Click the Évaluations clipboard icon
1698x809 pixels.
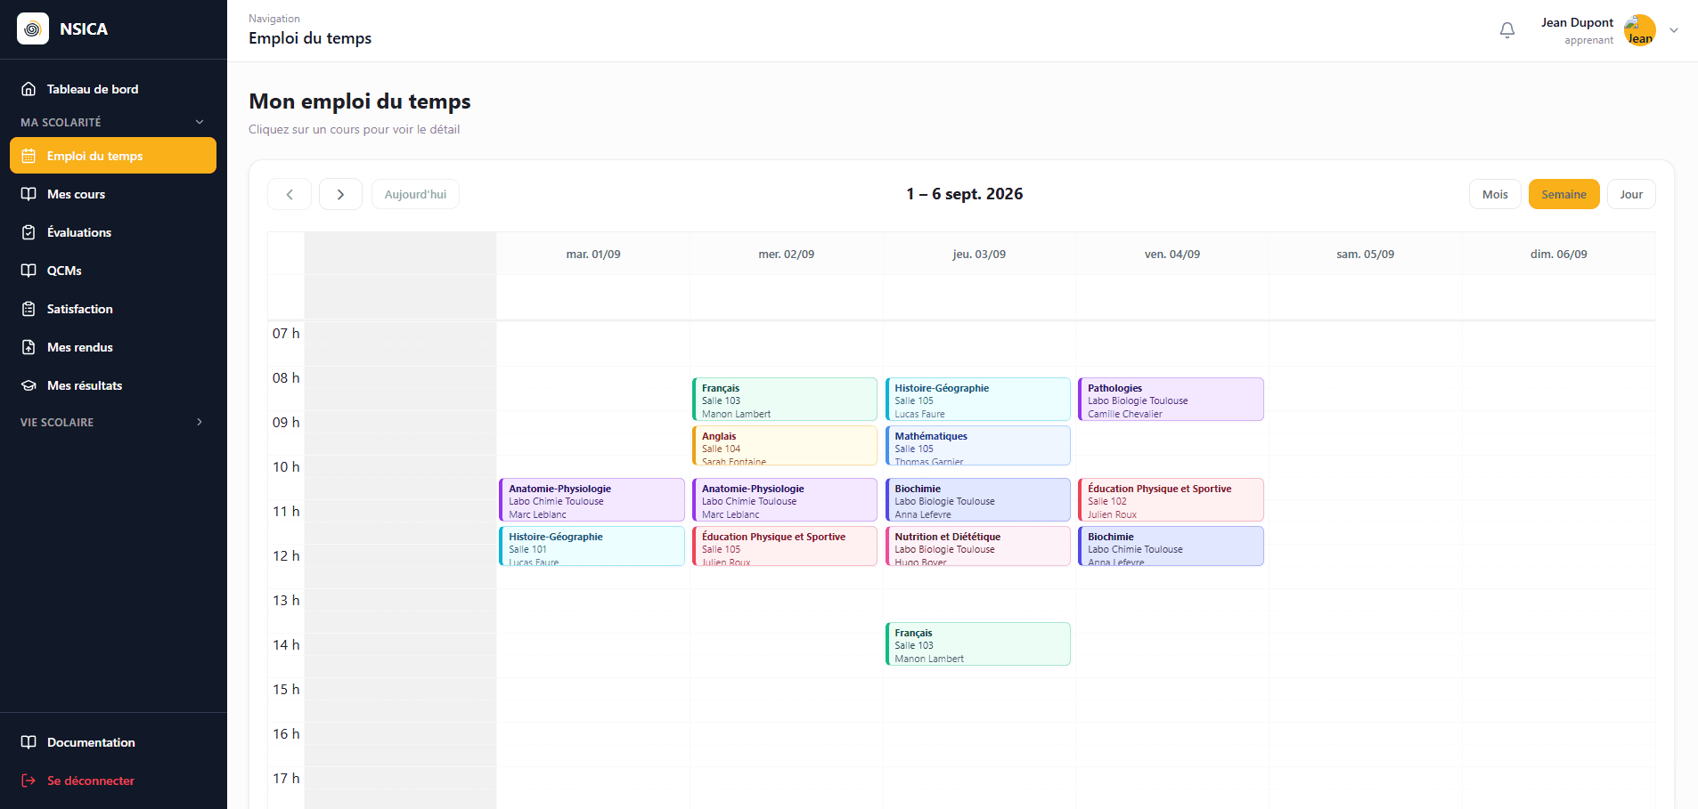(x=29, y=232)
